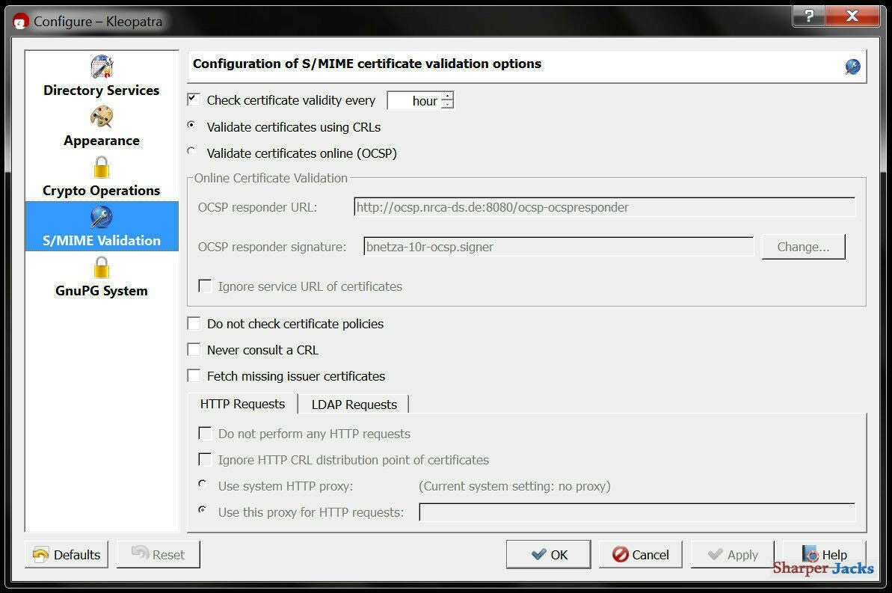Select Validate certificates online (OCSP)
Image resolution: width=892 pixels, height=593 pixels.
[x=191, y=151]
